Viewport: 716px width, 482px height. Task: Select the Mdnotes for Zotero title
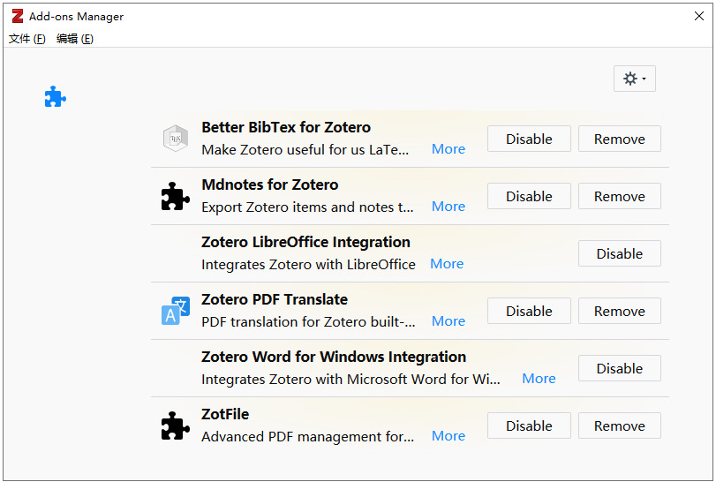tap(270, 185)
